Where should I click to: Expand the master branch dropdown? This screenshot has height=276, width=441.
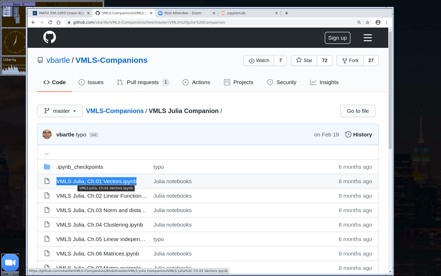point(60,111)
